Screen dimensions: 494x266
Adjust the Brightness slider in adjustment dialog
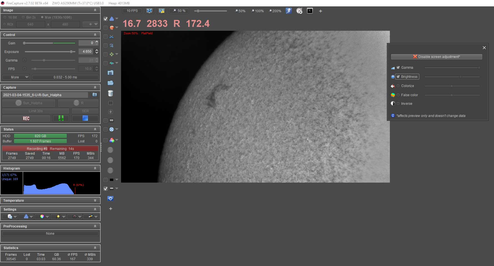(x=452, y=77)
